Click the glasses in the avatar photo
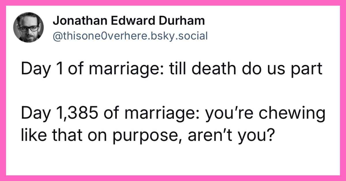The width and height of the screenshot is (346, 181). 28,28
